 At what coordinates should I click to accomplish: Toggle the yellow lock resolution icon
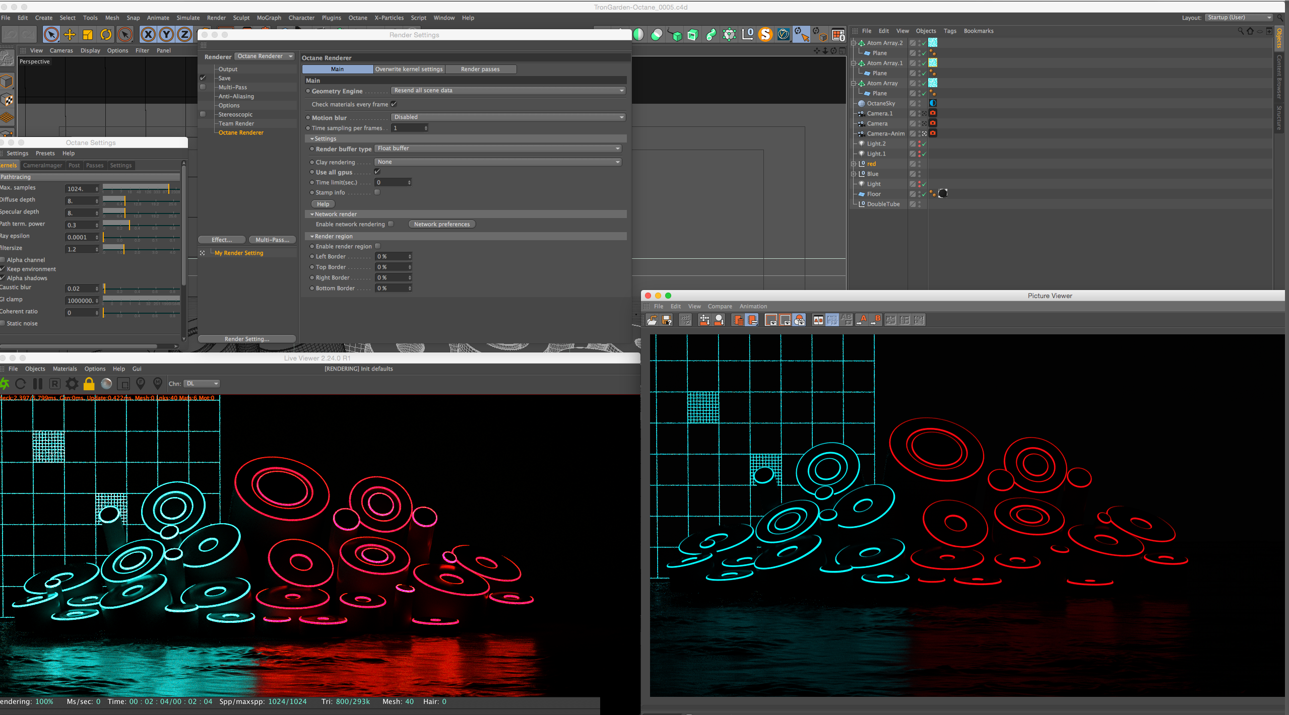coord(89,384)
